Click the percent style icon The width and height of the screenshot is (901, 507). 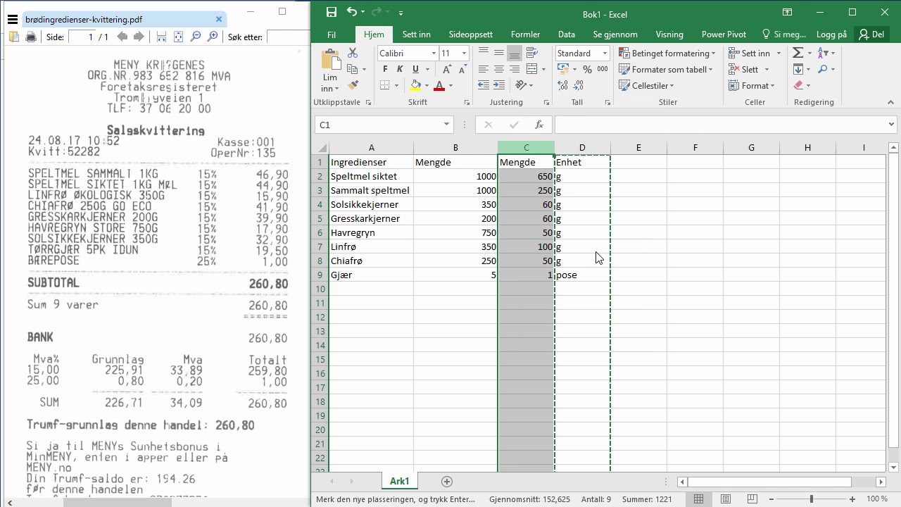point(587,69)
